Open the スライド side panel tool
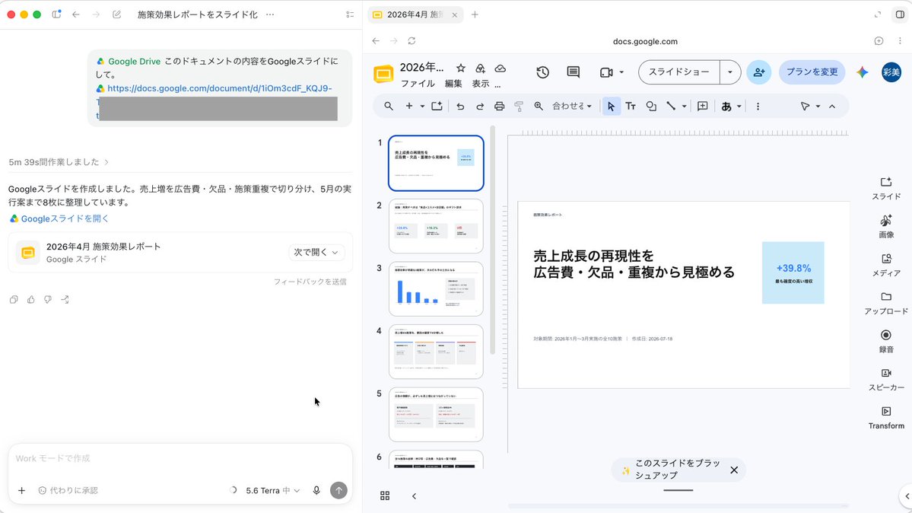 click(886, 189)
